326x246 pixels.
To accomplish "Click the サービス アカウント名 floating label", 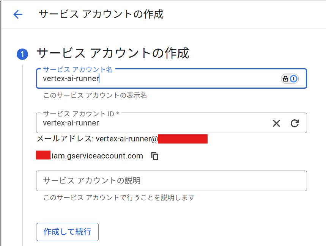I will point(78,69).
